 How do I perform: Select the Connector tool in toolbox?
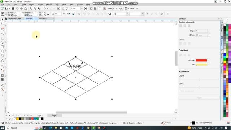[3, 70]
